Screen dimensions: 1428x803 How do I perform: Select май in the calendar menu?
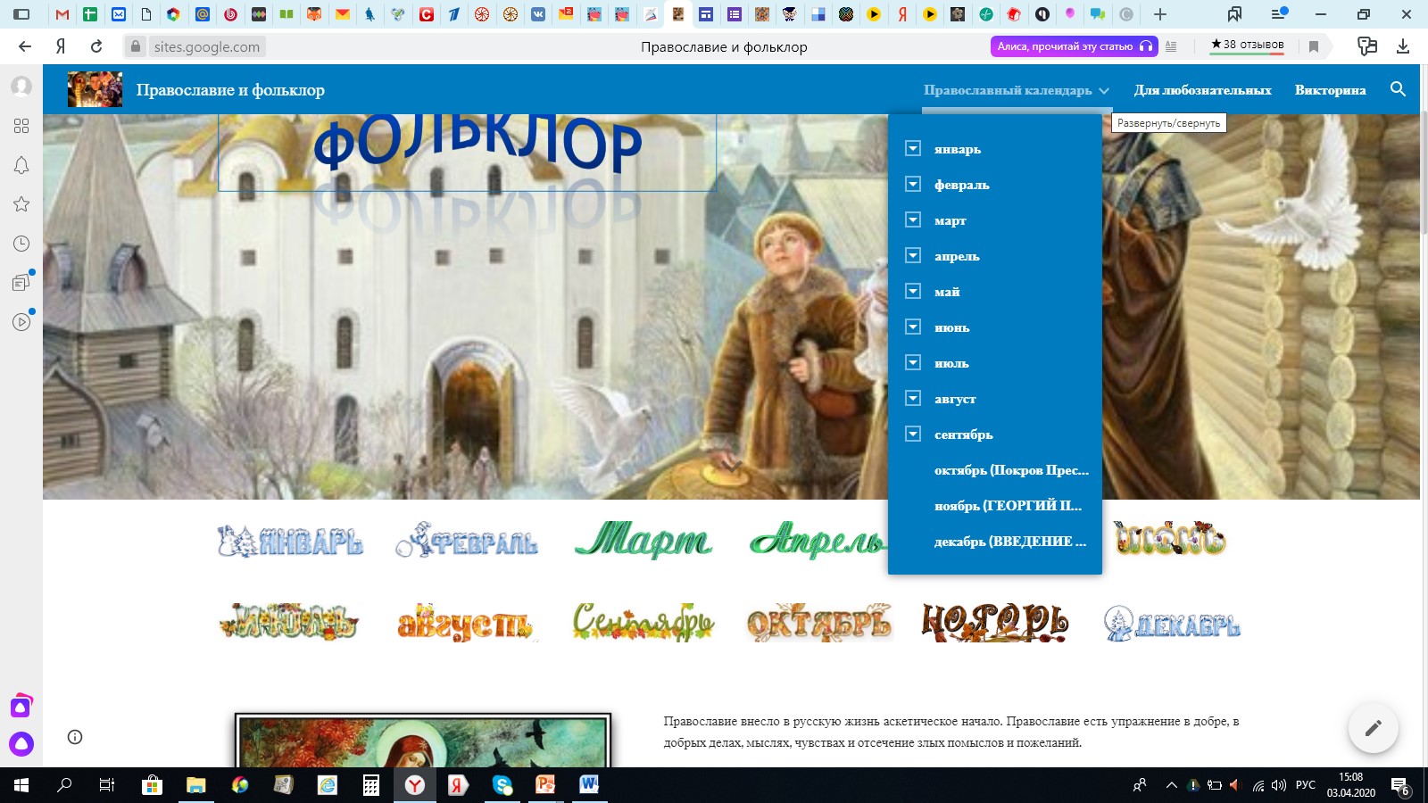(947, 292)
